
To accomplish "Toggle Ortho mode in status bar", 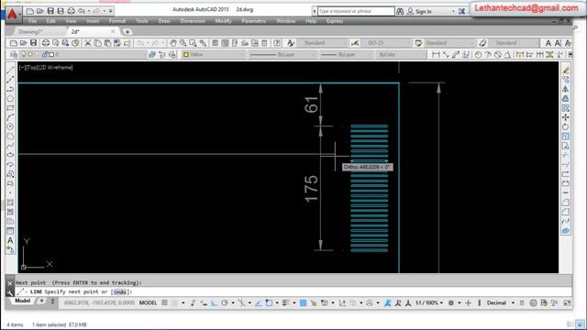I will pyautogui.click(x=214, y=302).
